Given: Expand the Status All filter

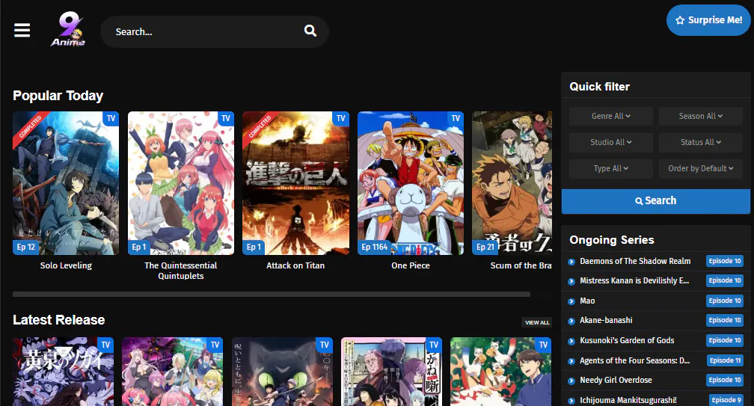Looking at the screenshot, I should 701,142.
